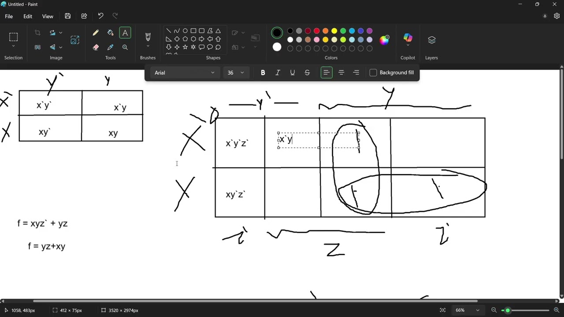Expand the Brushes options arrow
564x317 pixels.
(x=148, y=46)
